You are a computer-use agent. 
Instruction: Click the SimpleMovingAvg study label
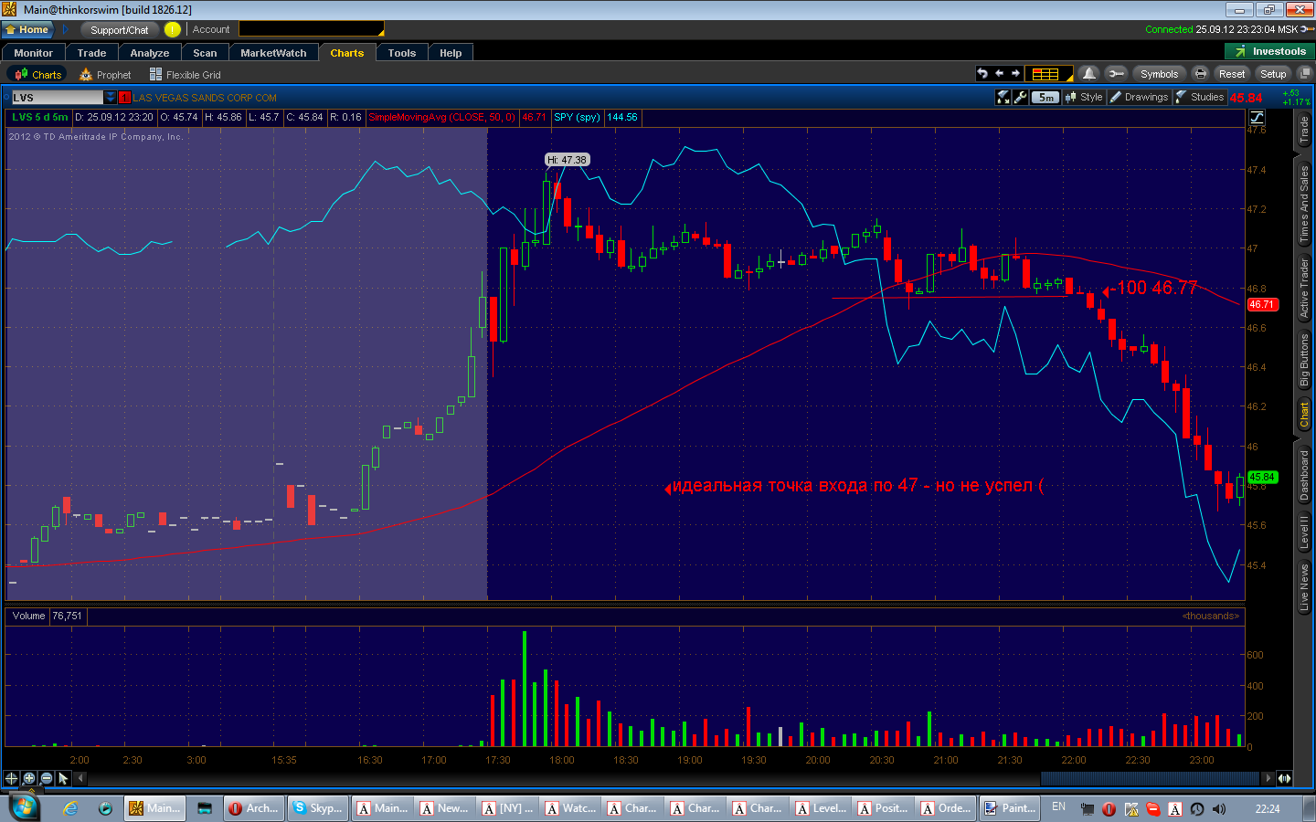pyautogui.click(x=441, y=117)
